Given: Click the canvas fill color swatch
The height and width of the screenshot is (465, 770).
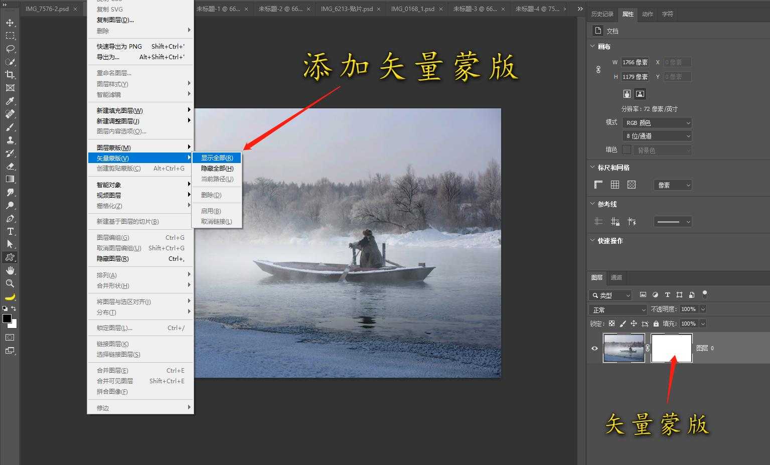Looking at the screenshot, I should [x=627, y=149].
